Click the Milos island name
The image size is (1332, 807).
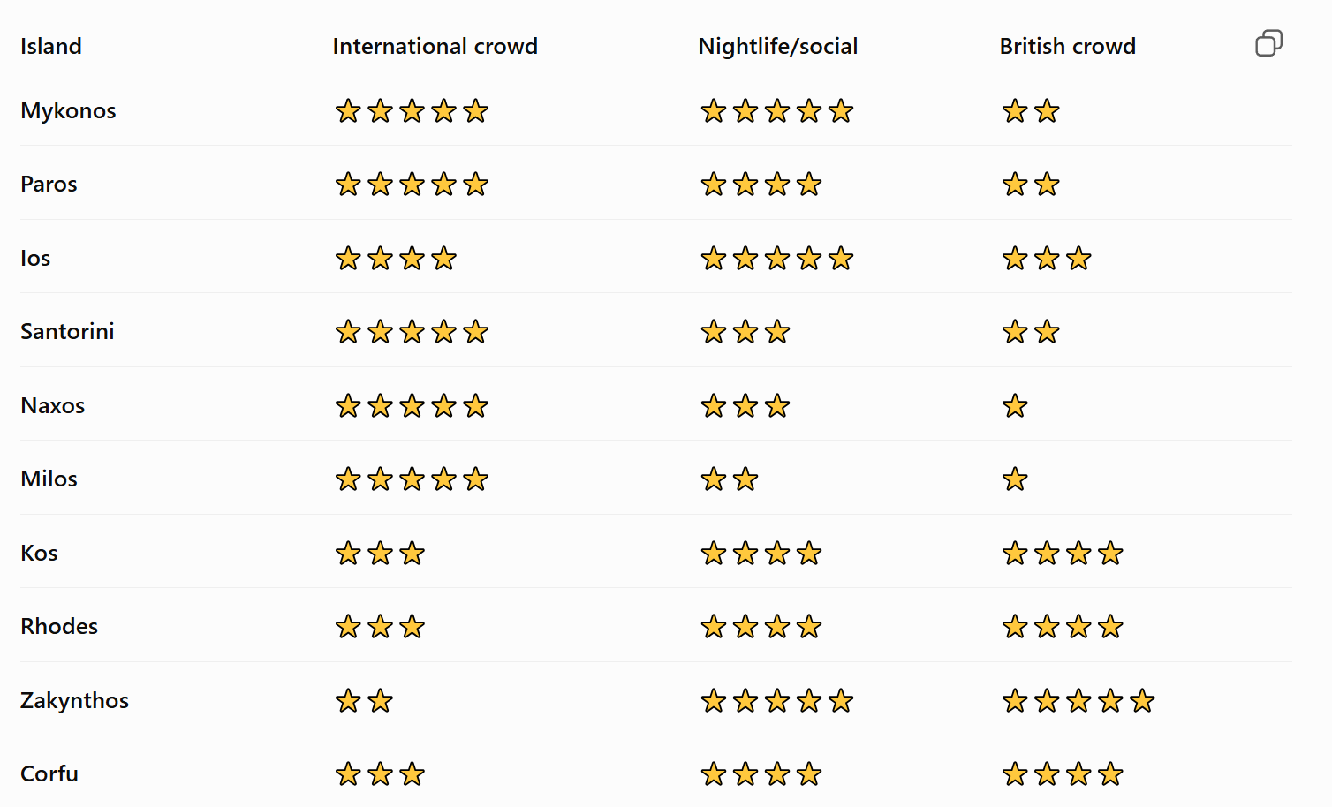coord(49,479)
